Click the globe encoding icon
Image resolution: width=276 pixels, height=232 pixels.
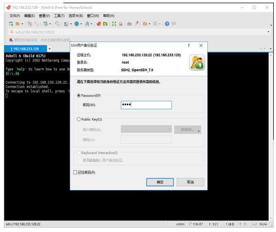pos(76,24)
